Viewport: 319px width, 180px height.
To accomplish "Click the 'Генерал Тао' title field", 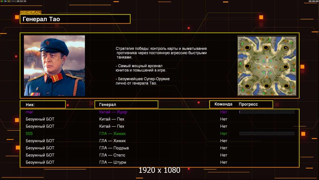I will click(x=75, y=19).
